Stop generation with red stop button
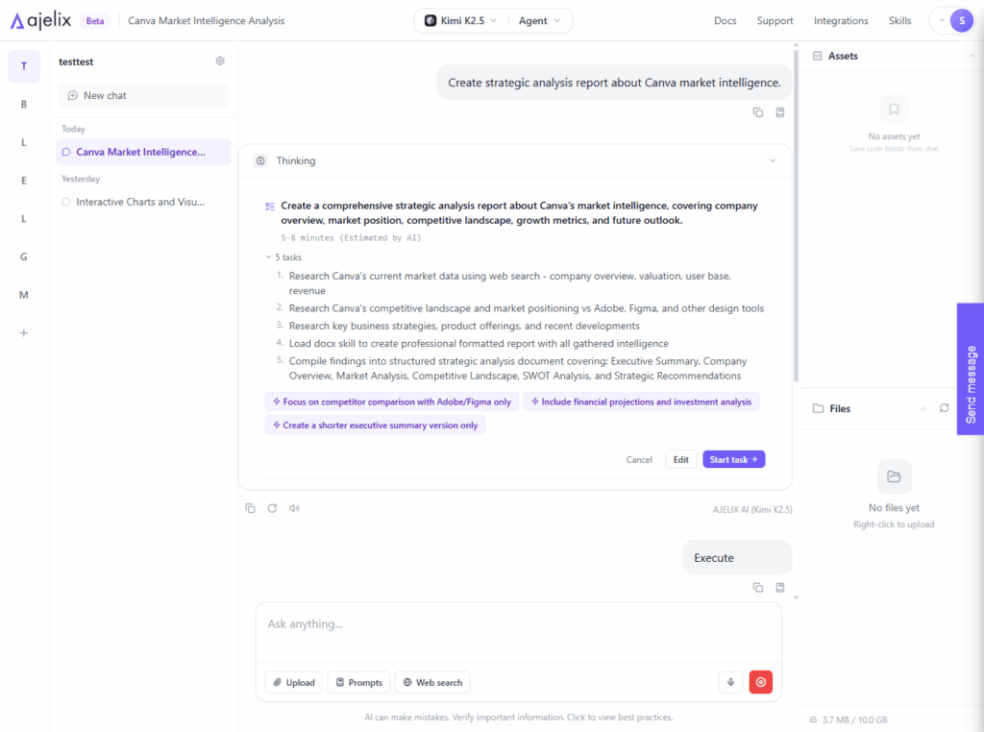This screenshot has width=984, height=732. tap(760, 681)
